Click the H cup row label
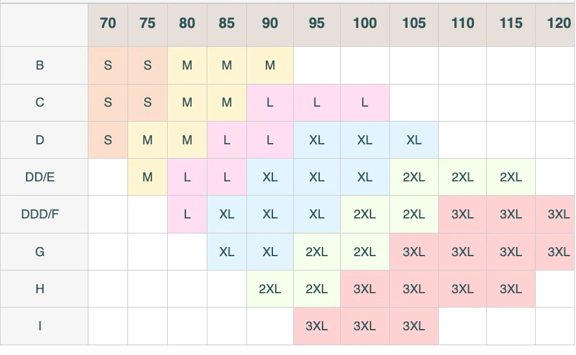576x355 pixels. tap(40, 289)
